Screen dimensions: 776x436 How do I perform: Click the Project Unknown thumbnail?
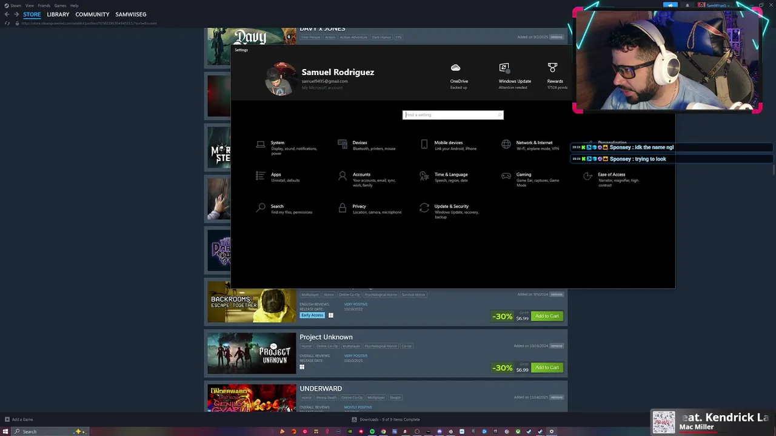click(252, 353)
